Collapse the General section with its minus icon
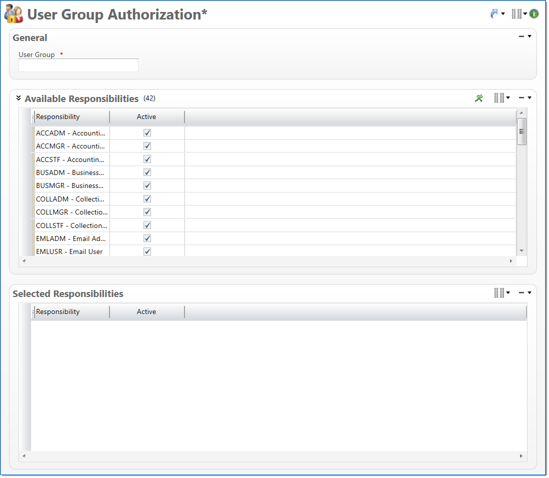This screenshot has height=478, width=549. (x=520, y=36)
